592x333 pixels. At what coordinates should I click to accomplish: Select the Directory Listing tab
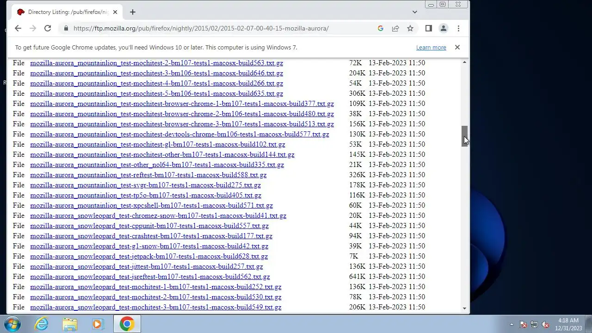coord(67,12)
